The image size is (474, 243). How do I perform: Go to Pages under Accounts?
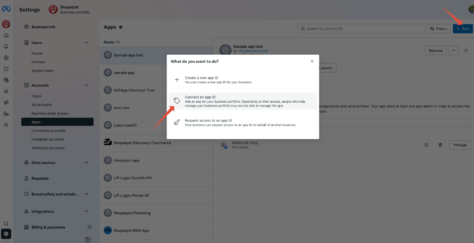pos(36,96)
